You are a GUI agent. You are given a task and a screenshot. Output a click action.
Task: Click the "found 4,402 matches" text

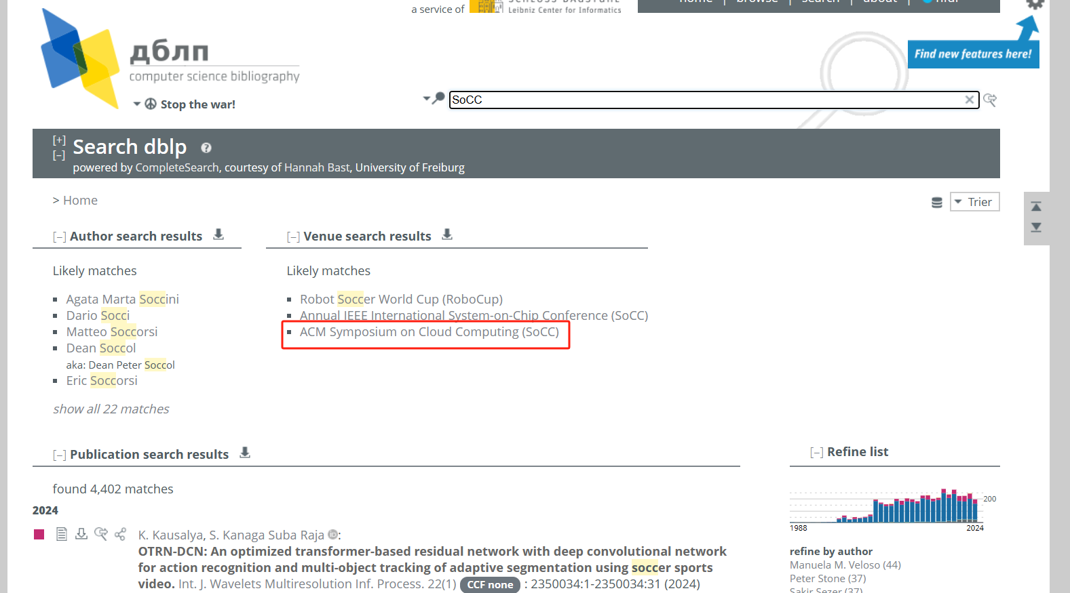click(x=113, y=489)
